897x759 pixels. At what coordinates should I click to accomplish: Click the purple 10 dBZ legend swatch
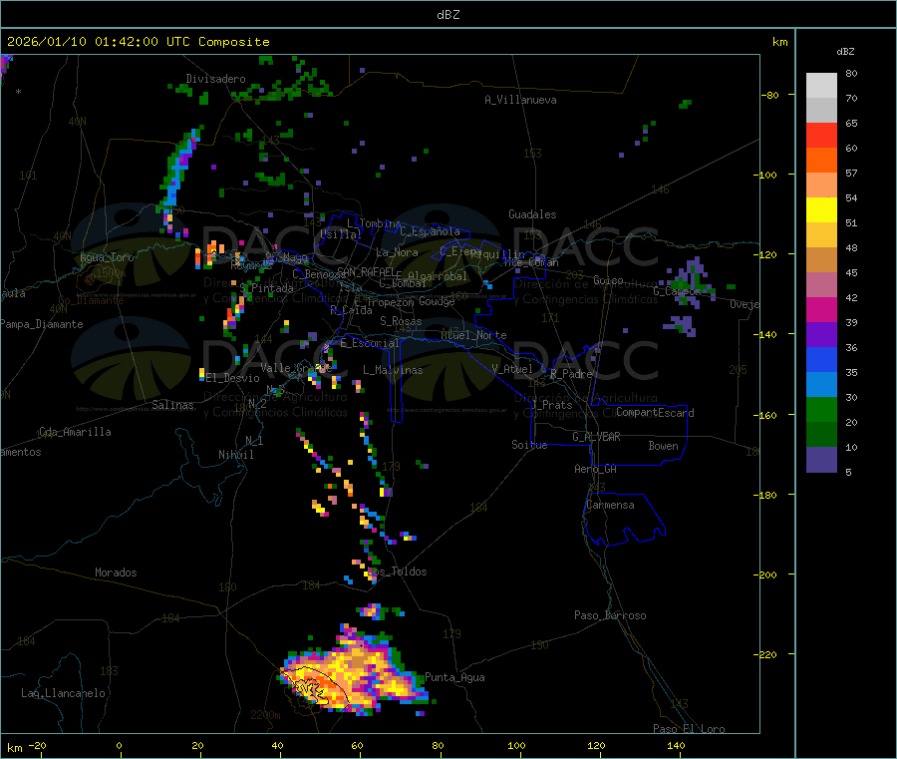(x=821, y=460)
